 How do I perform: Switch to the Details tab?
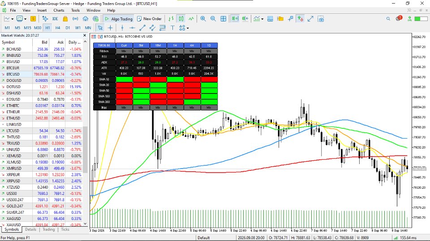coord(31,229)
